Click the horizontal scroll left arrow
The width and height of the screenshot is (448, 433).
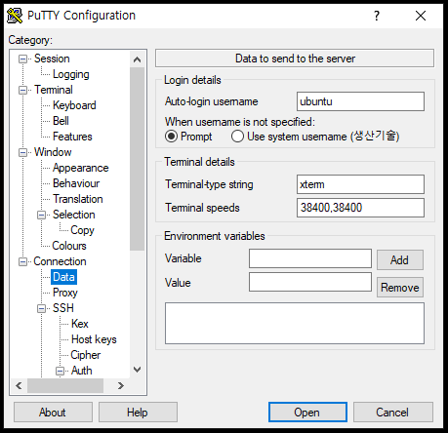19,385
